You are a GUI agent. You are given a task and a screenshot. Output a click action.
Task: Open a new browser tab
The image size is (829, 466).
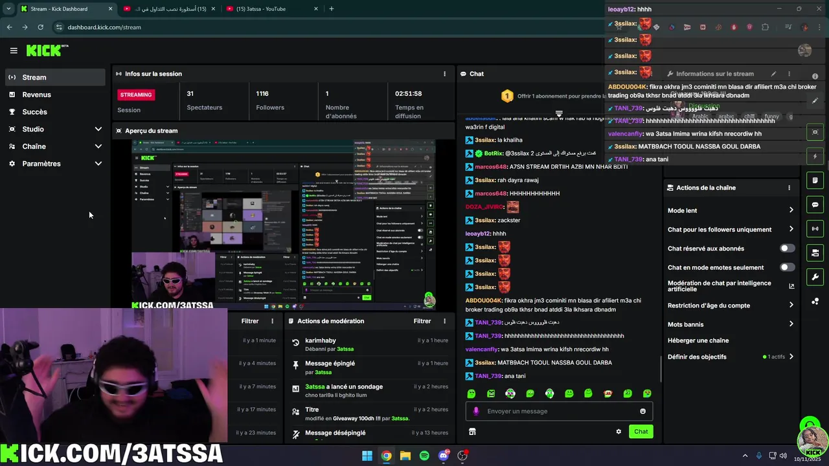(332, 9)
